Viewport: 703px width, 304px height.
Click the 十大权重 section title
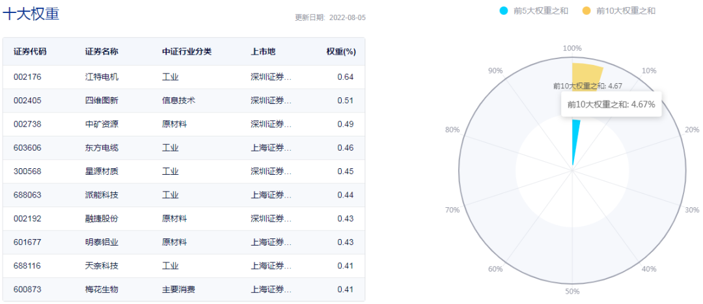click(x=31, y=14)
